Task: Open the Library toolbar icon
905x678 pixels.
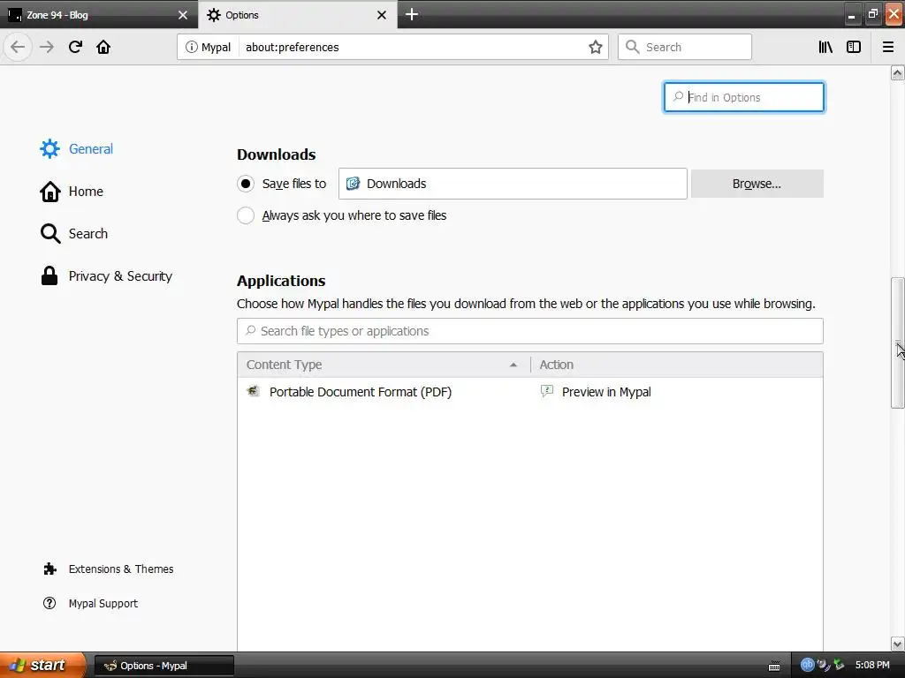Action: (825, 47)
